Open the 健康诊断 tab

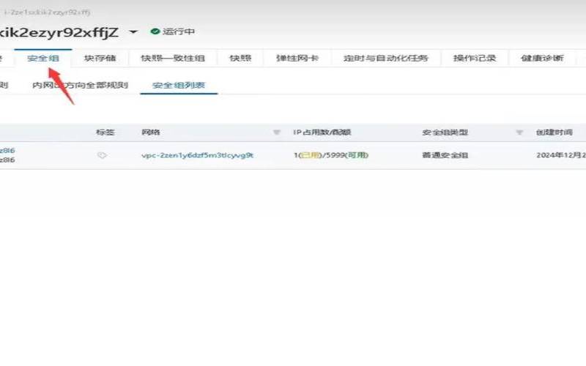(542, 59)
